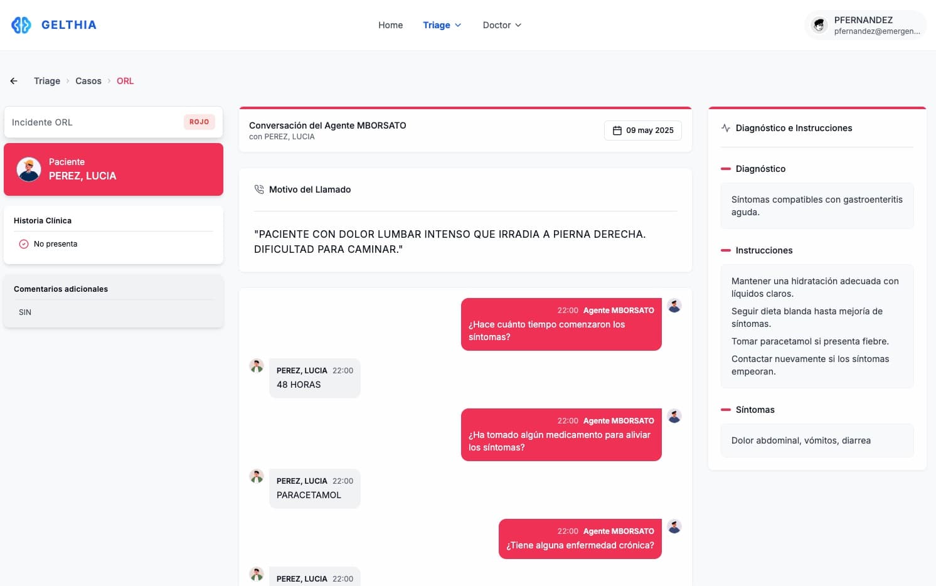936x586 pixels.
Task: Click the check-circle icon beside No presenta
Action: 24,244
